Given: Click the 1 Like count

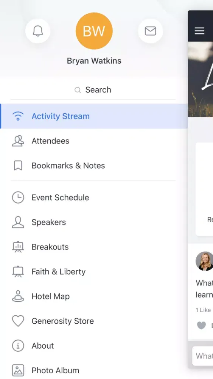Looking at the screenshot, I should [203, 310].
